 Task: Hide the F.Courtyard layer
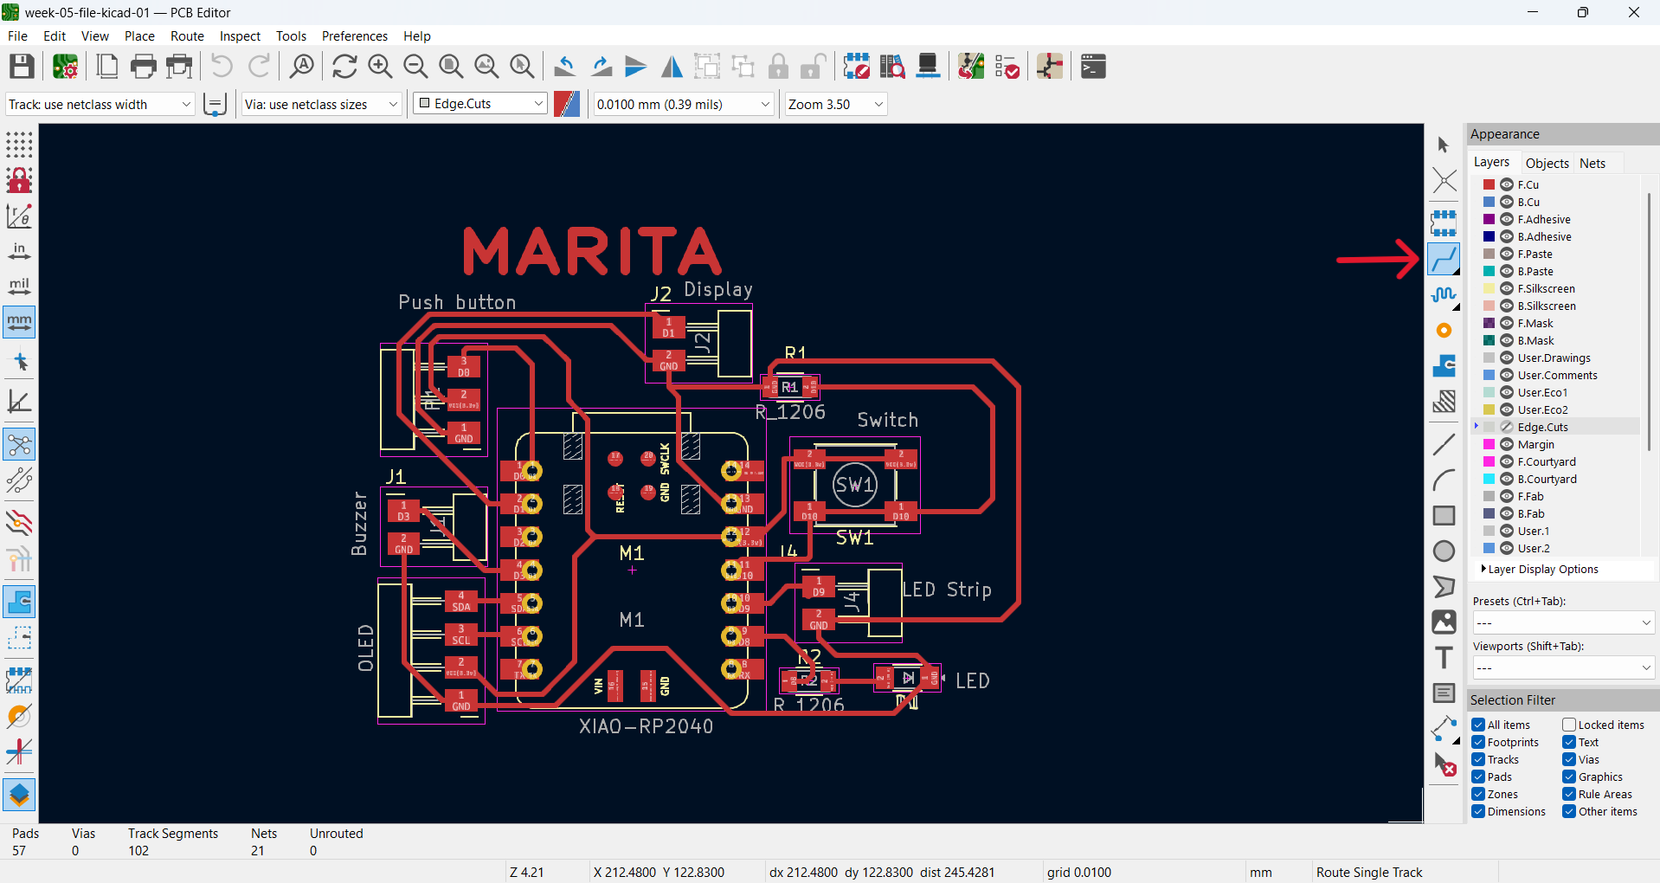1507,461
